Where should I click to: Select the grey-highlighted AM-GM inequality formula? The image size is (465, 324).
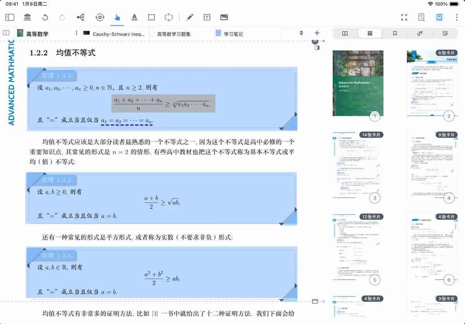163,104
